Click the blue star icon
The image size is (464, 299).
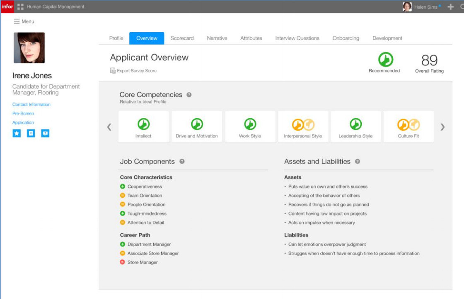(17, 133)
